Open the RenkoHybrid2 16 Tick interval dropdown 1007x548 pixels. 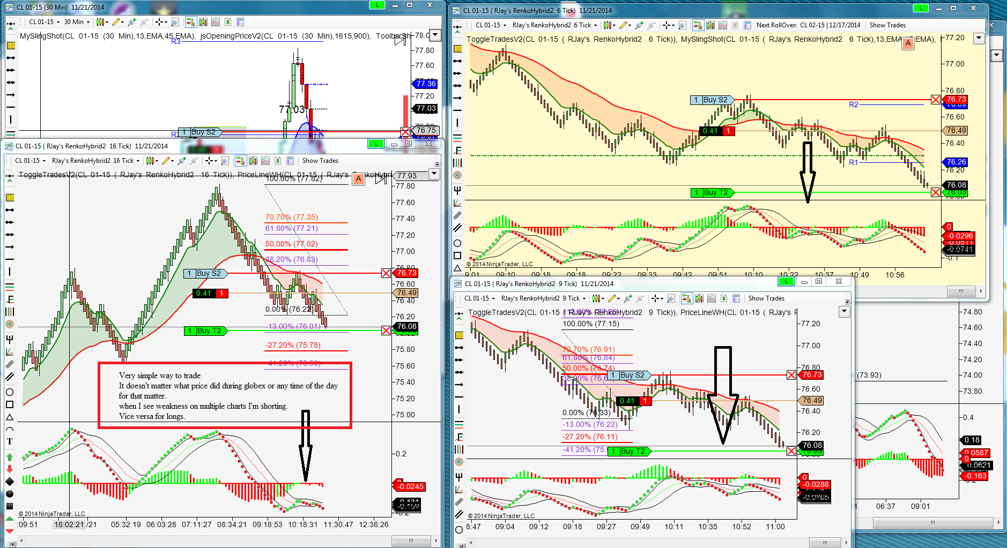[95, 161]
